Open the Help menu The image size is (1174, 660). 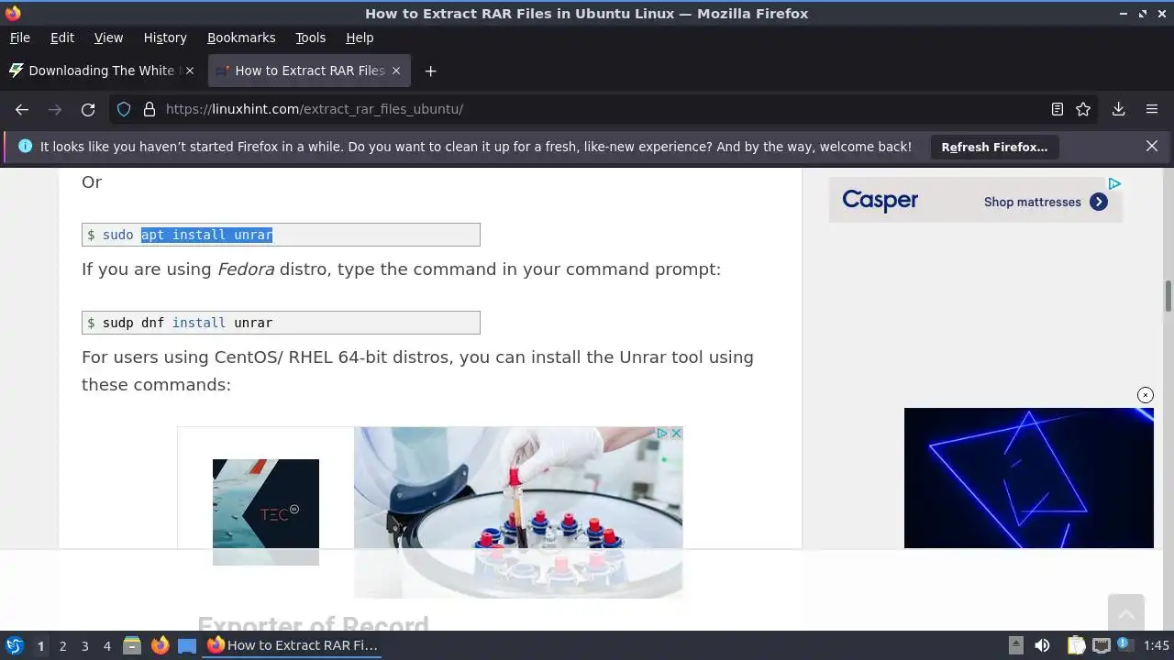360,38
